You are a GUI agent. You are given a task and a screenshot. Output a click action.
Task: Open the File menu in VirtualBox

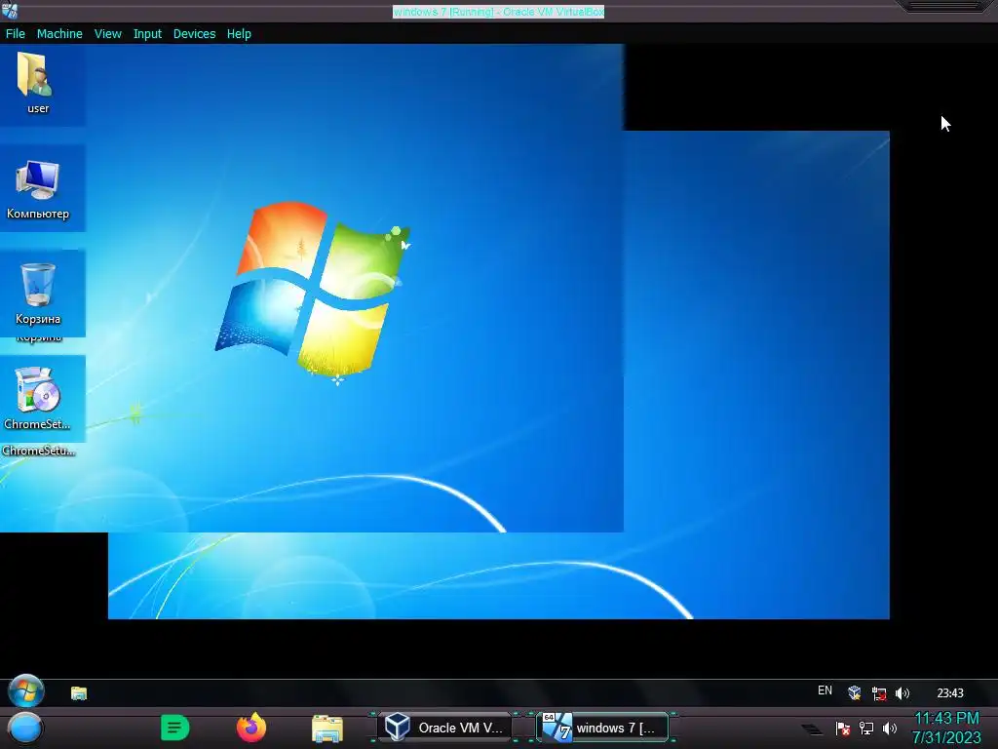tap(16, 34)
